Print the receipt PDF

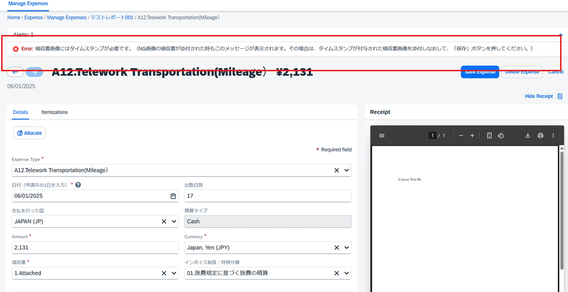tap(541, 136)
